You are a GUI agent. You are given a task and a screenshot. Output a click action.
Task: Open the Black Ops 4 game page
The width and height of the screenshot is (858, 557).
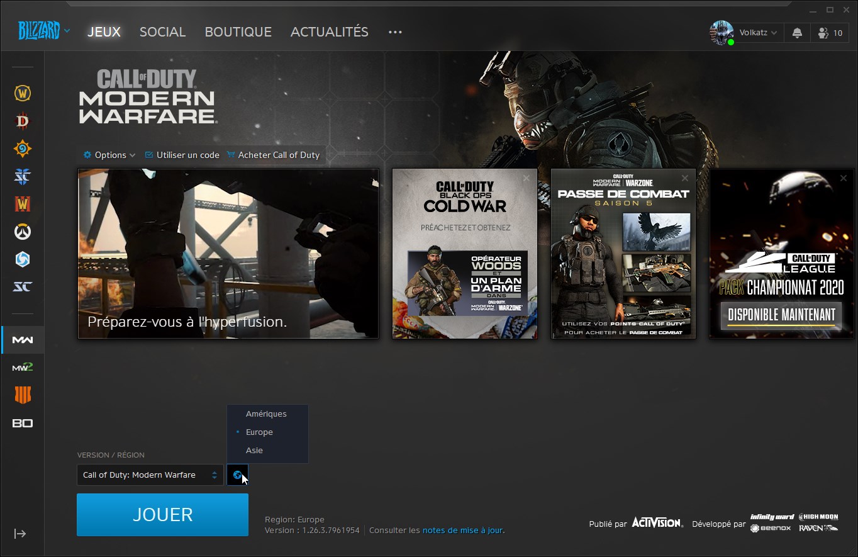pos(22,395)
